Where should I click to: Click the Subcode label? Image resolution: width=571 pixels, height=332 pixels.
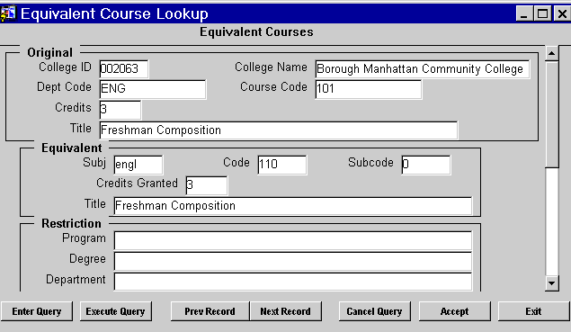(370, 163)
